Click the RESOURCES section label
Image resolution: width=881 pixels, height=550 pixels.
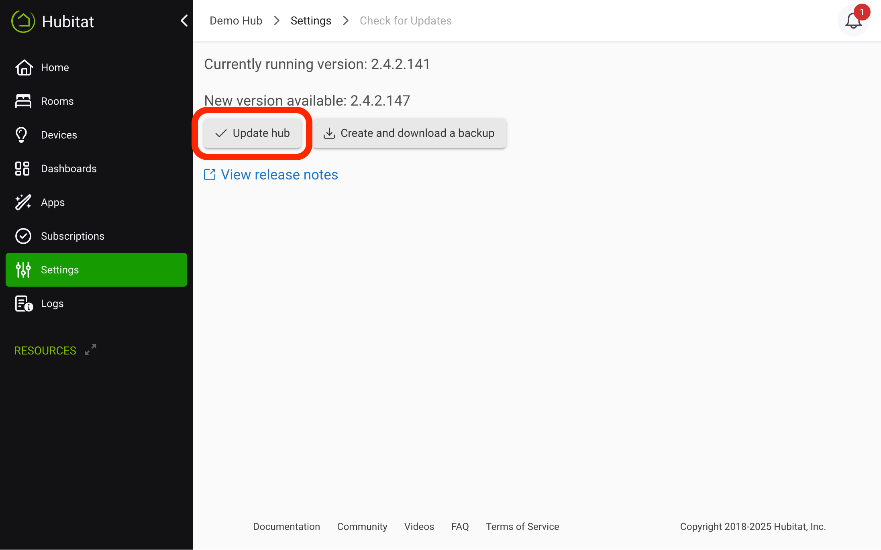45,350
